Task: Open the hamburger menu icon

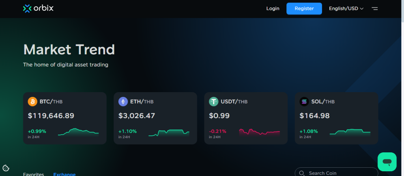Action: coord(374,8)
